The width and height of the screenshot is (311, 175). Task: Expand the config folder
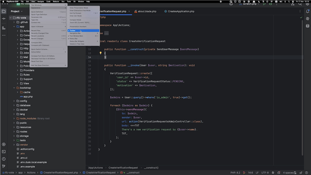tap(14, 101)
